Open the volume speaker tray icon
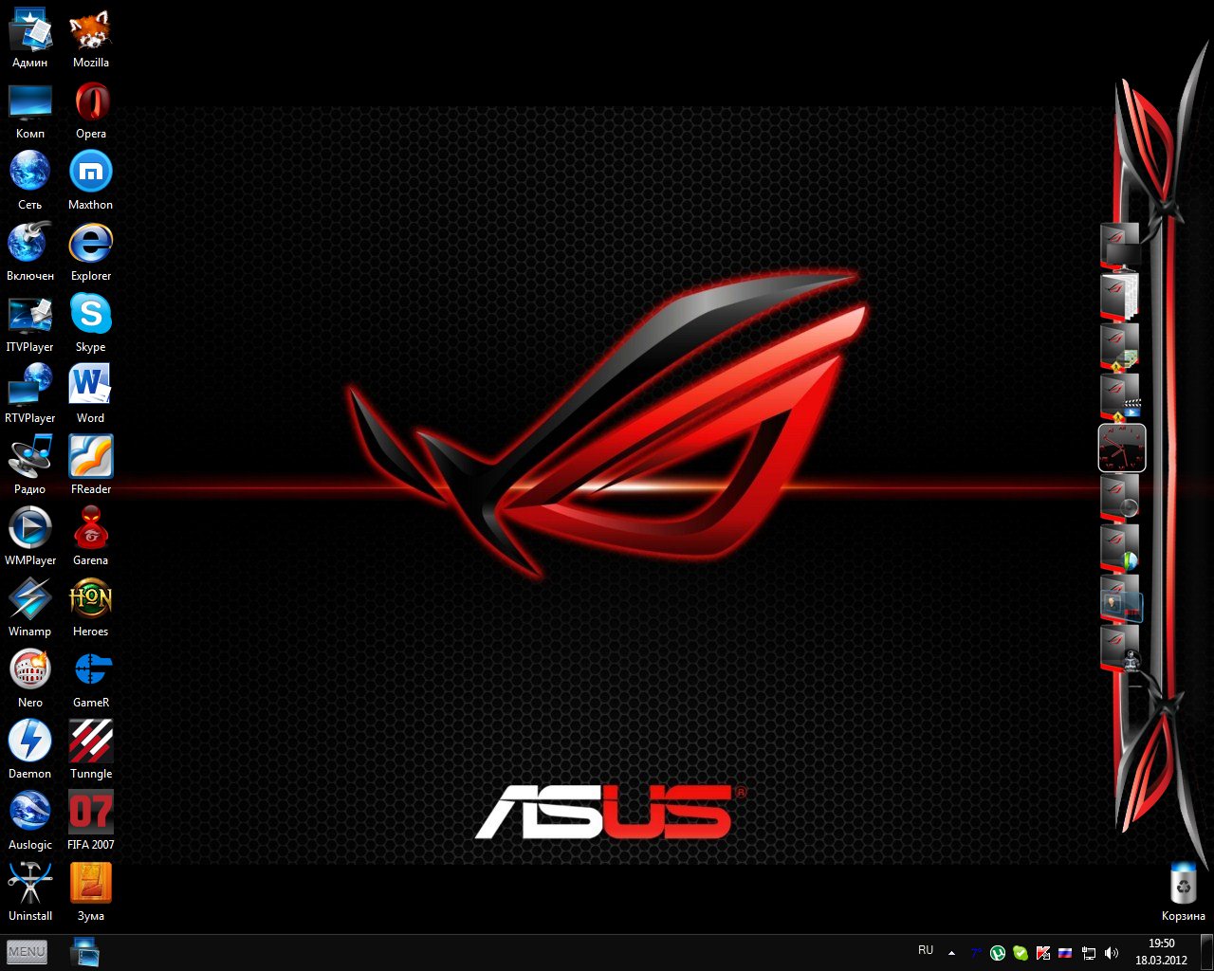Viewport: 1214px width, 971px height. tap(1112, 953)
